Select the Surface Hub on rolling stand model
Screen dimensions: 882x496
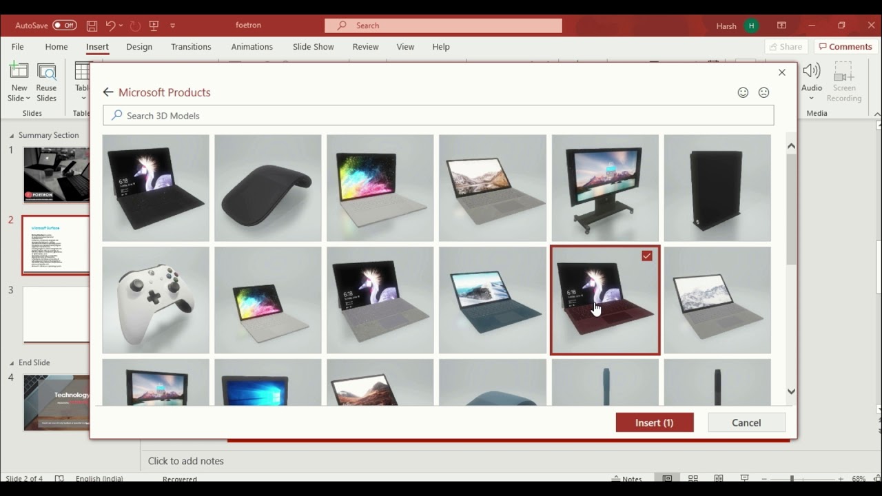point(605,188)
